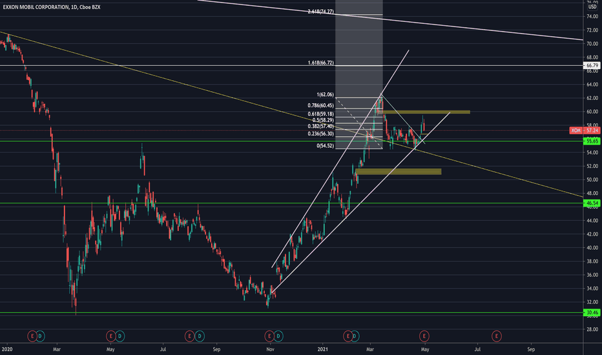Select the Fibonacci 1(62.06) level label
Viewport: 602px width, 355px height.
(325, 94)
